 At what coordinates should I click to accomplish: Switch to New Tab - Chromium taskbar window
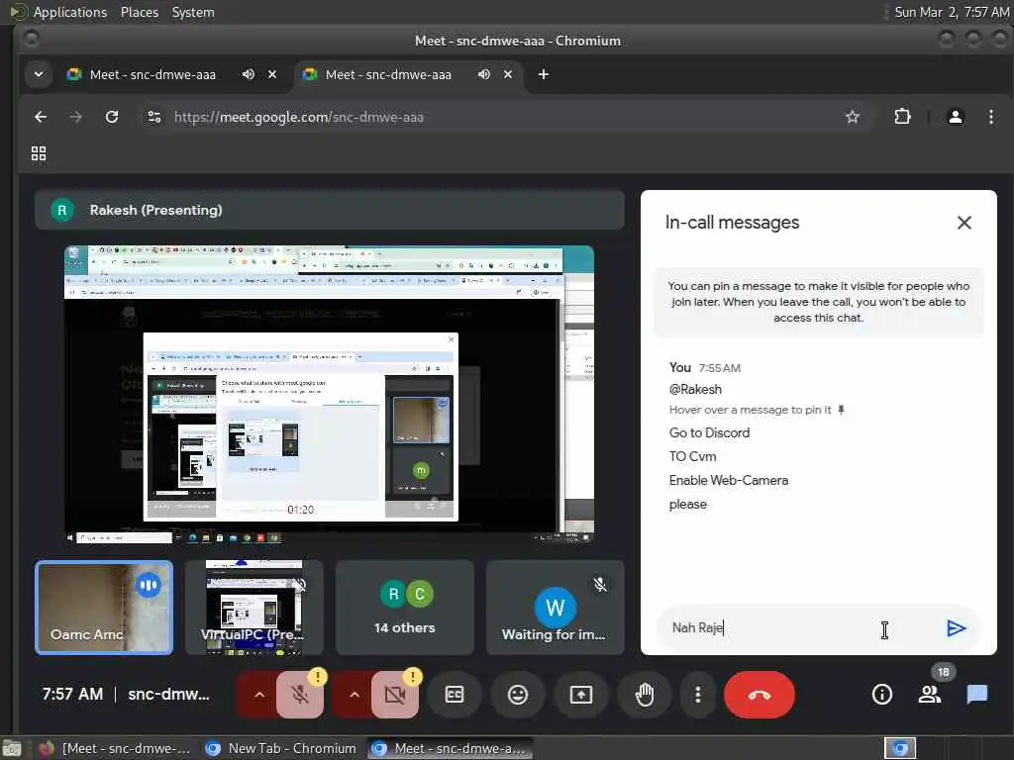coord(280,748)
